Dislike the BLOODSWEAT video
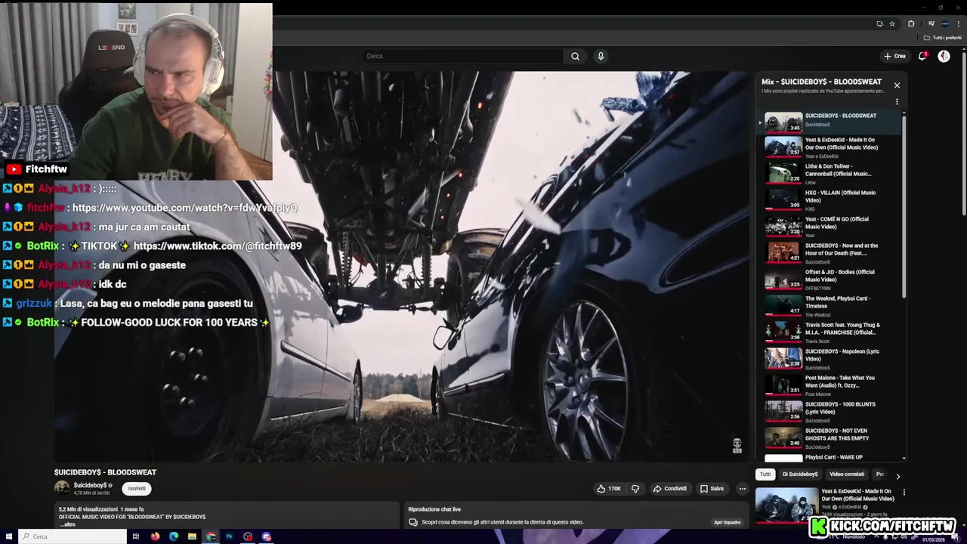967x544 pixels. [635, 489]
